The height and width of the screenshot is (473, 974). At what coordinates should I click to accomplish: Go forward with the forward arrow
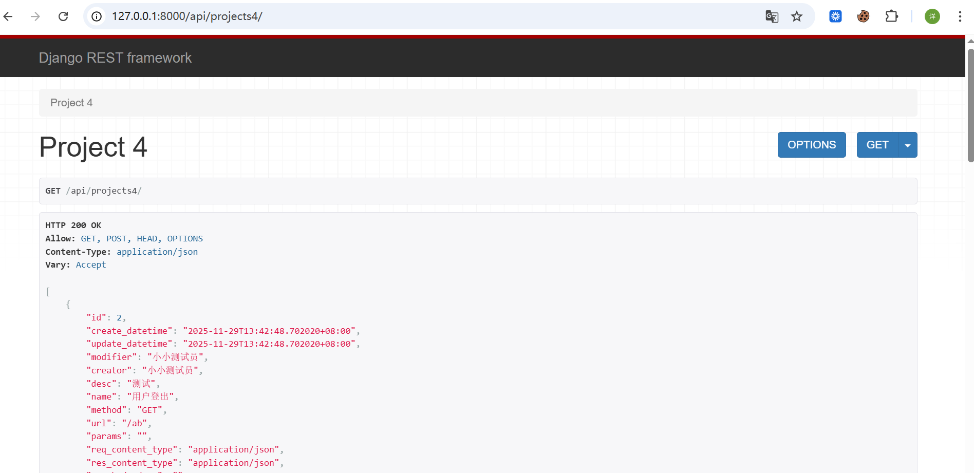(35, 16)
